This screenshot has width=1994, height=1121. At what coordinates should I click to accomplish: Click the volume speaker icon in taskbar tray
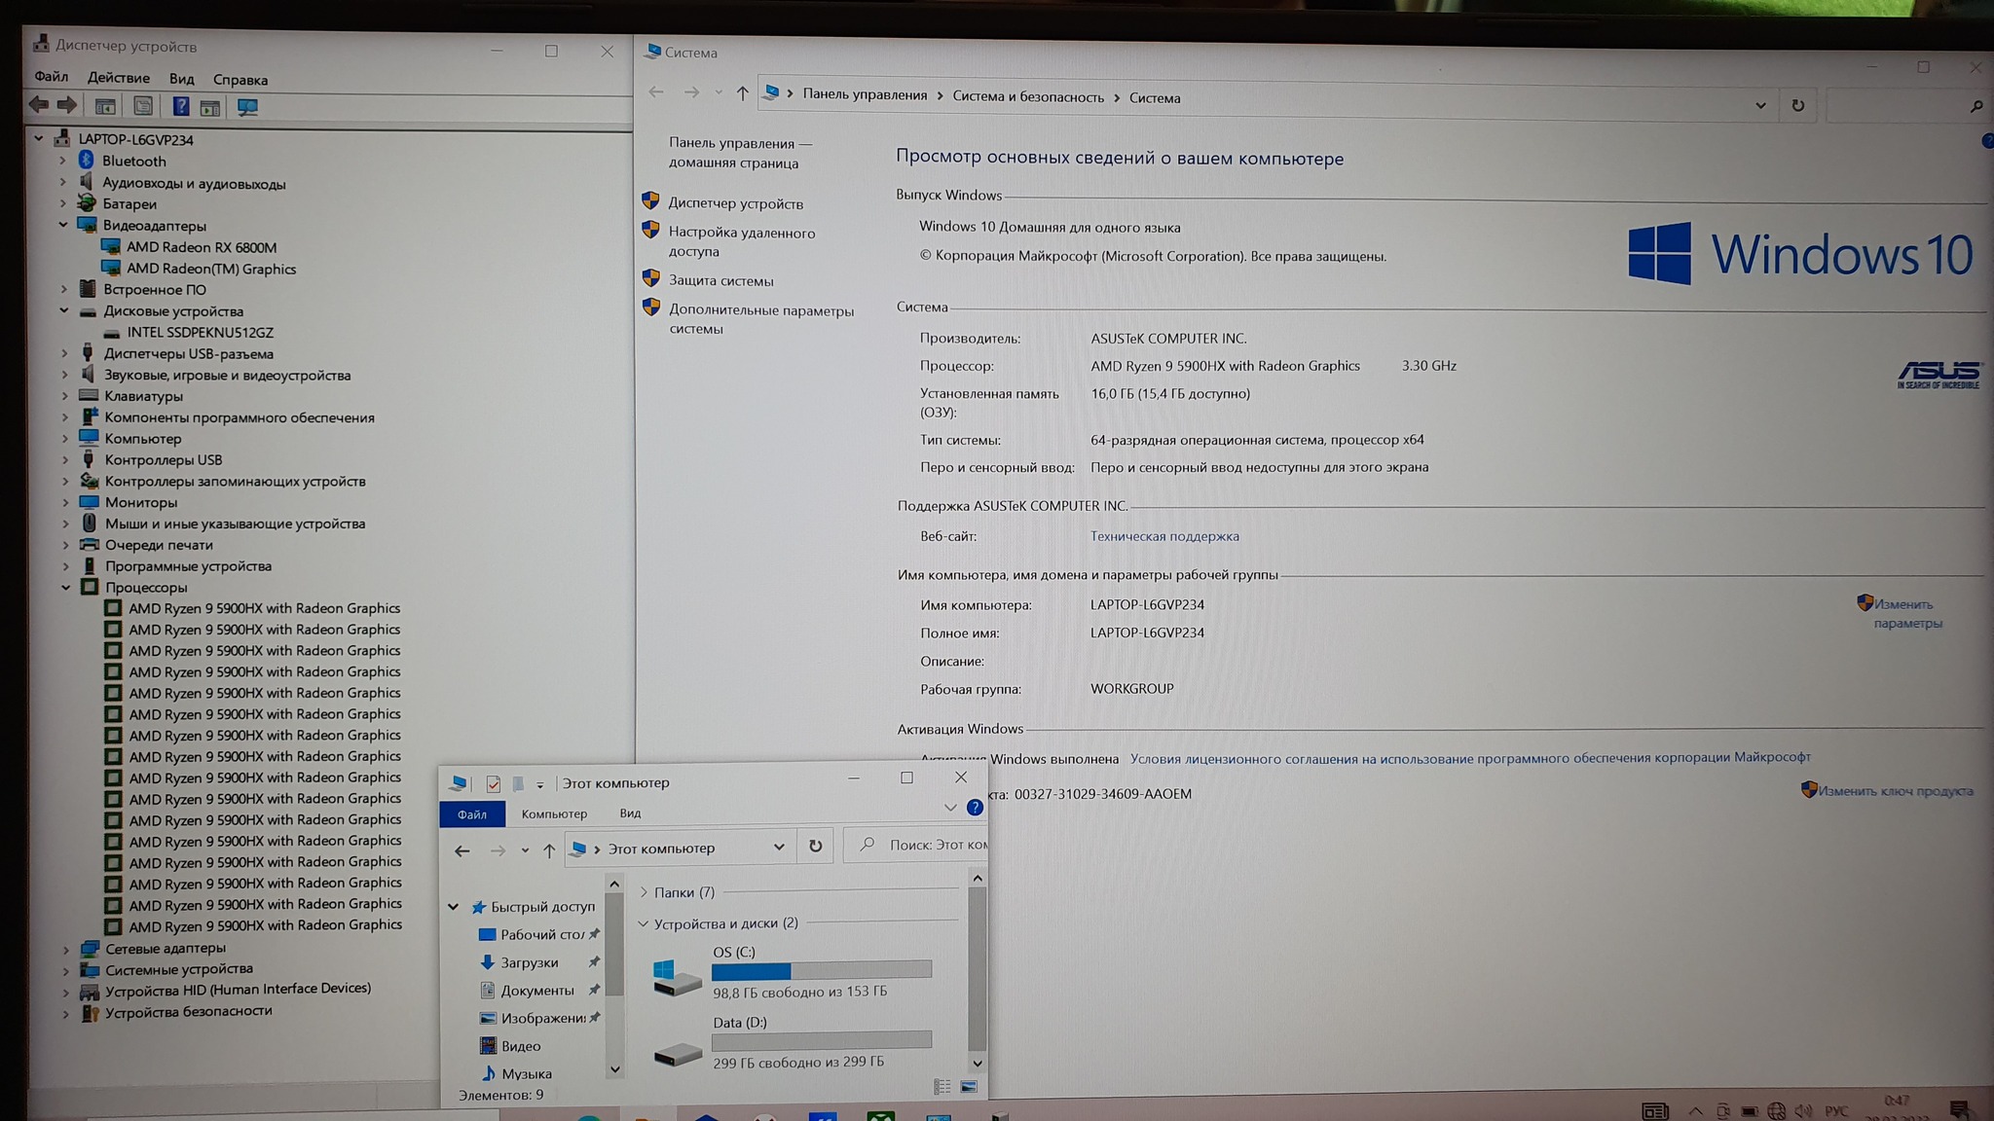[x=1803, y=1111]
